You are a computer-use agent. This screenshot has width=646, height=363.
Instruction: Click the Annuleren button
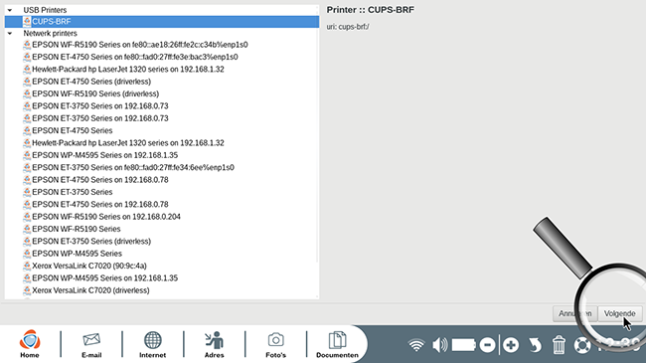click(574, 313)
